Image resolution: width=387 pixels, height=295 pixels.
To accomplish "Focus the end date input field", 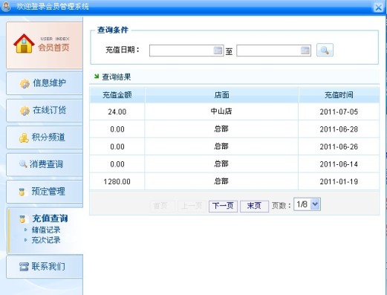I will click(273, 51).
